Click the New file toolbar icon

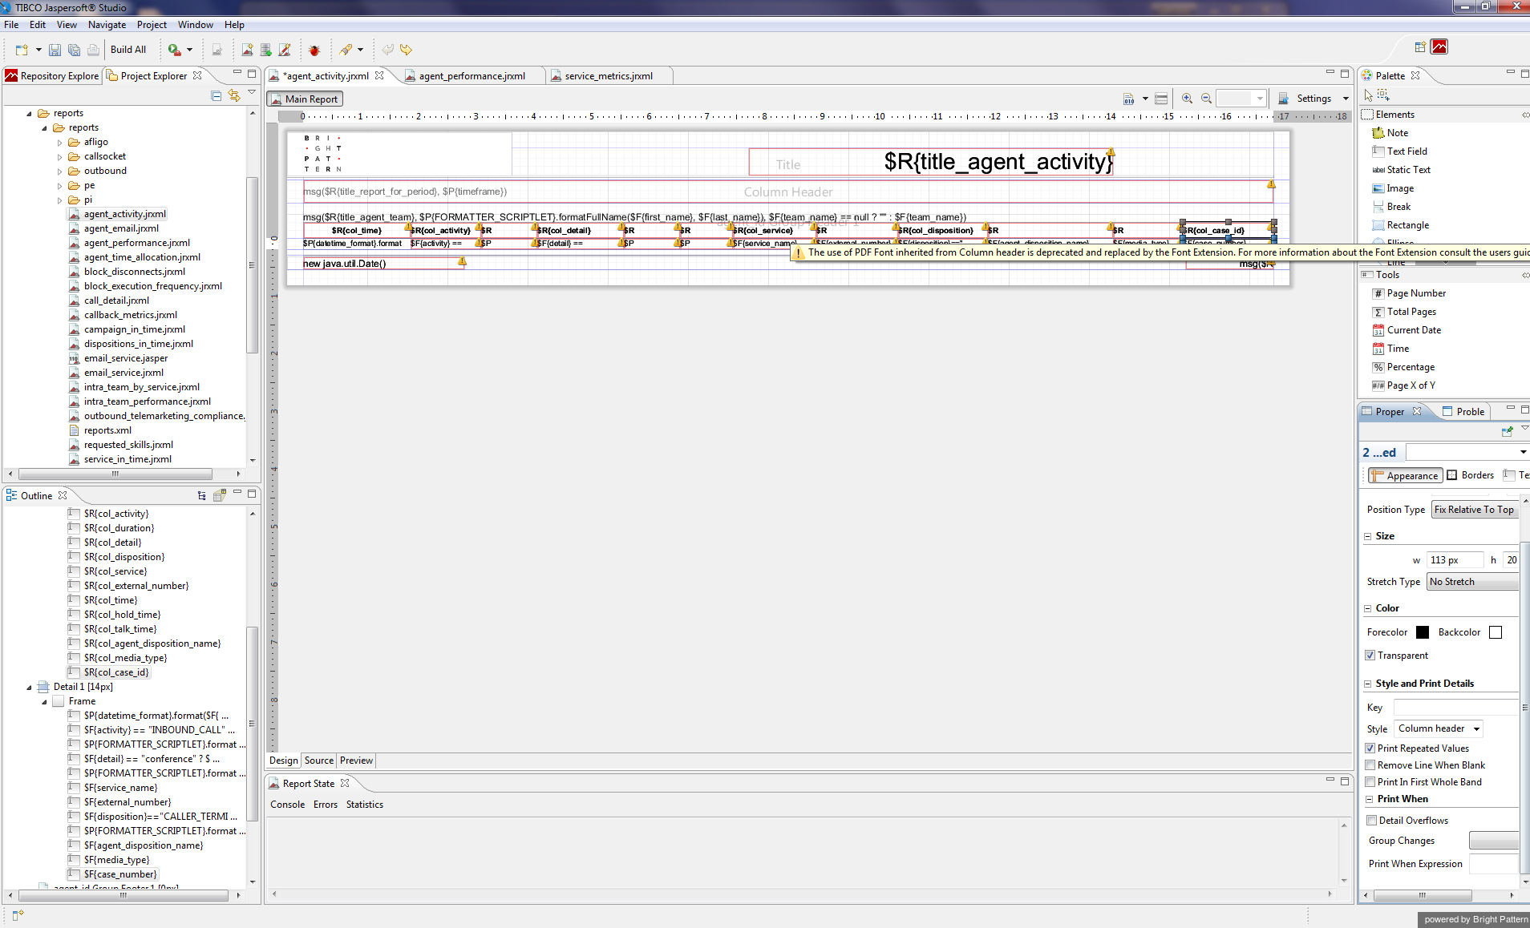(22, 50)
